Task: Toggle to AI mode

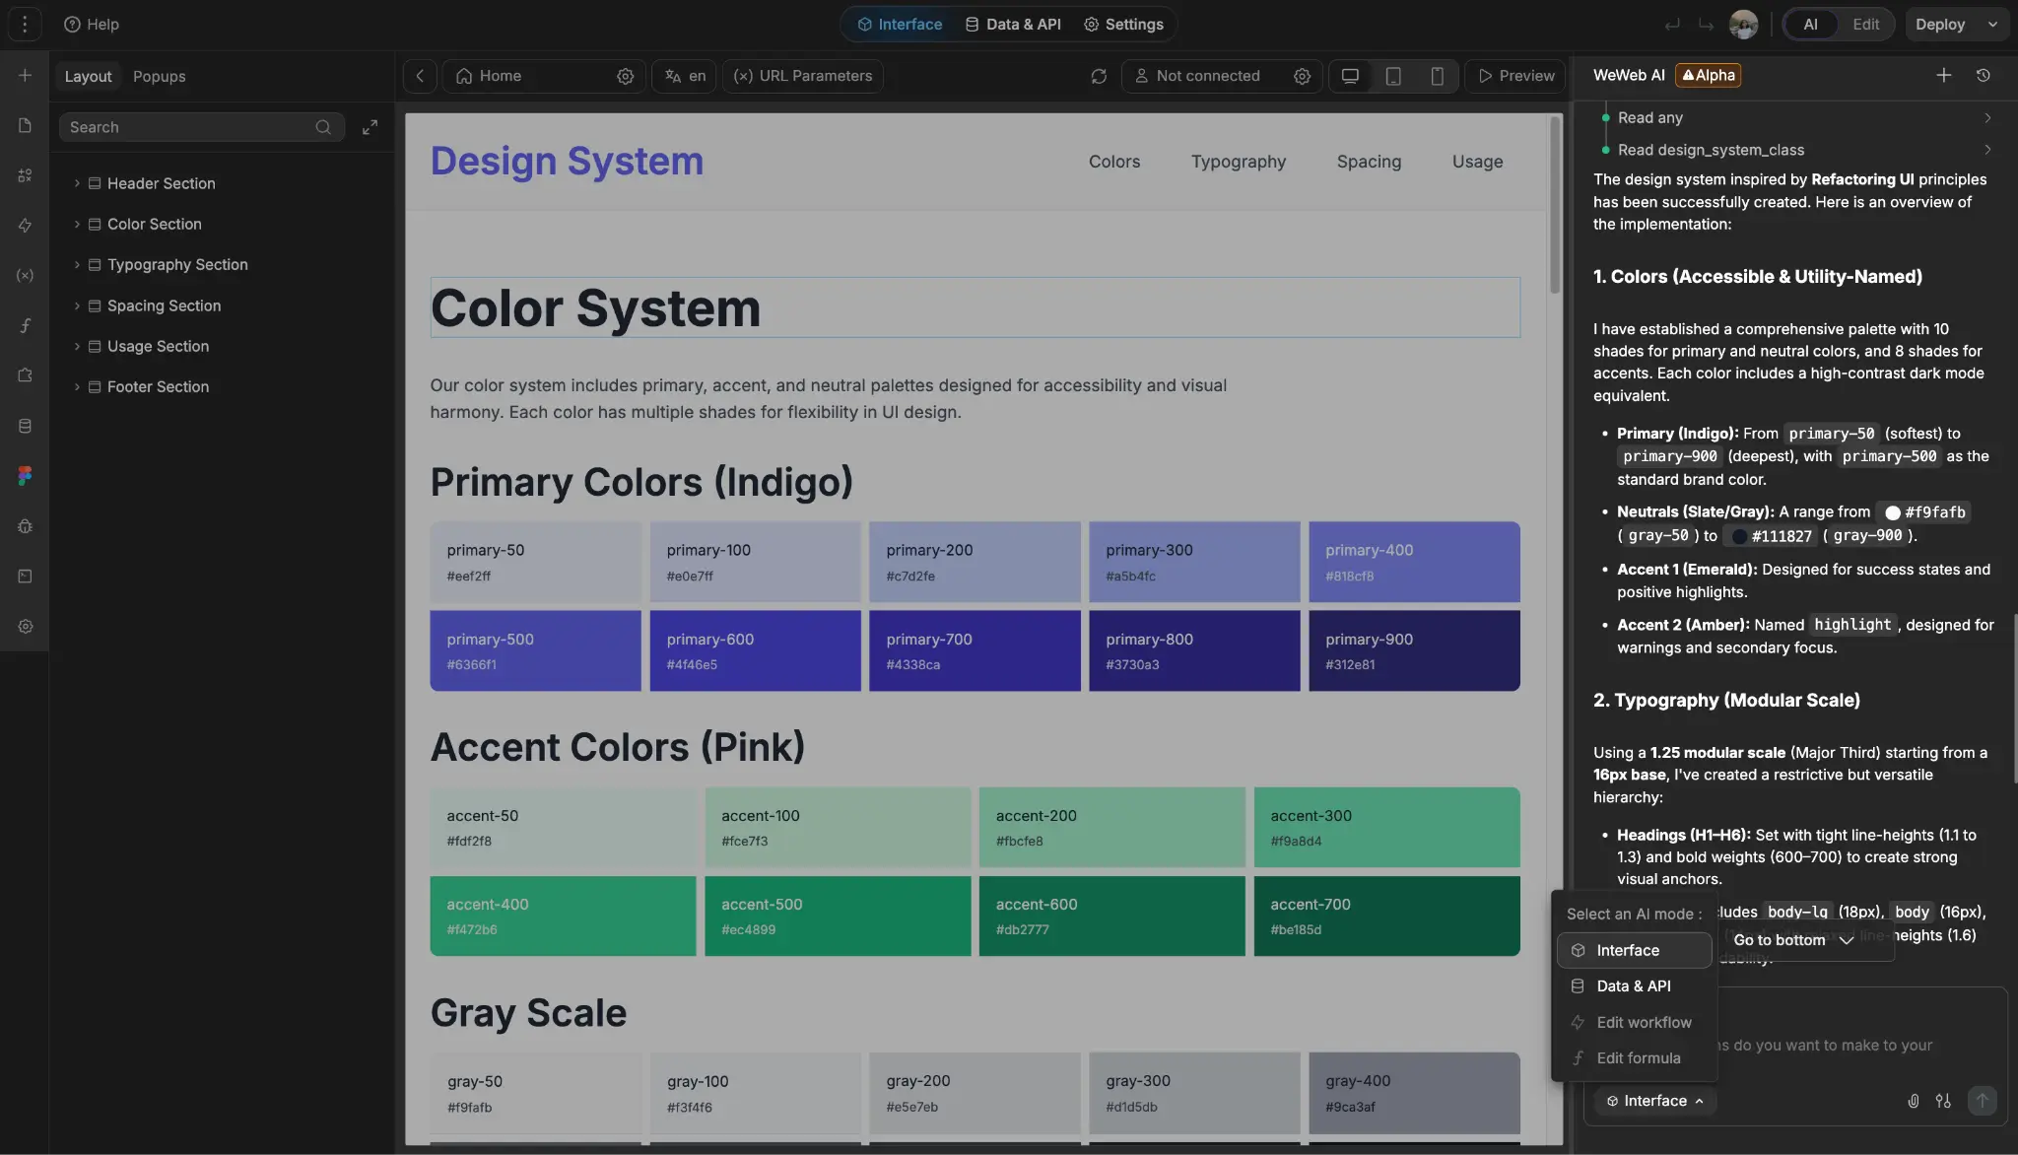Action: click(x=1810, y=25)
